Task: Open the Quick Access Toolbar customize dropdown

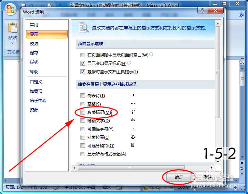Action: pos(60,6)
